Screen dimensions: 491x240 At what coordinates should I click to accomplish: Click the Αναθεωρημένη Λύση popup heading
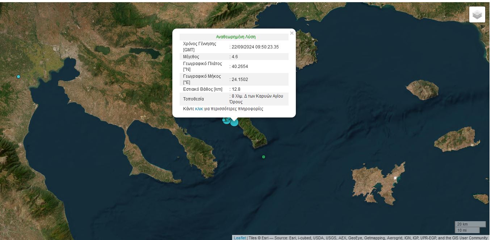235,37
